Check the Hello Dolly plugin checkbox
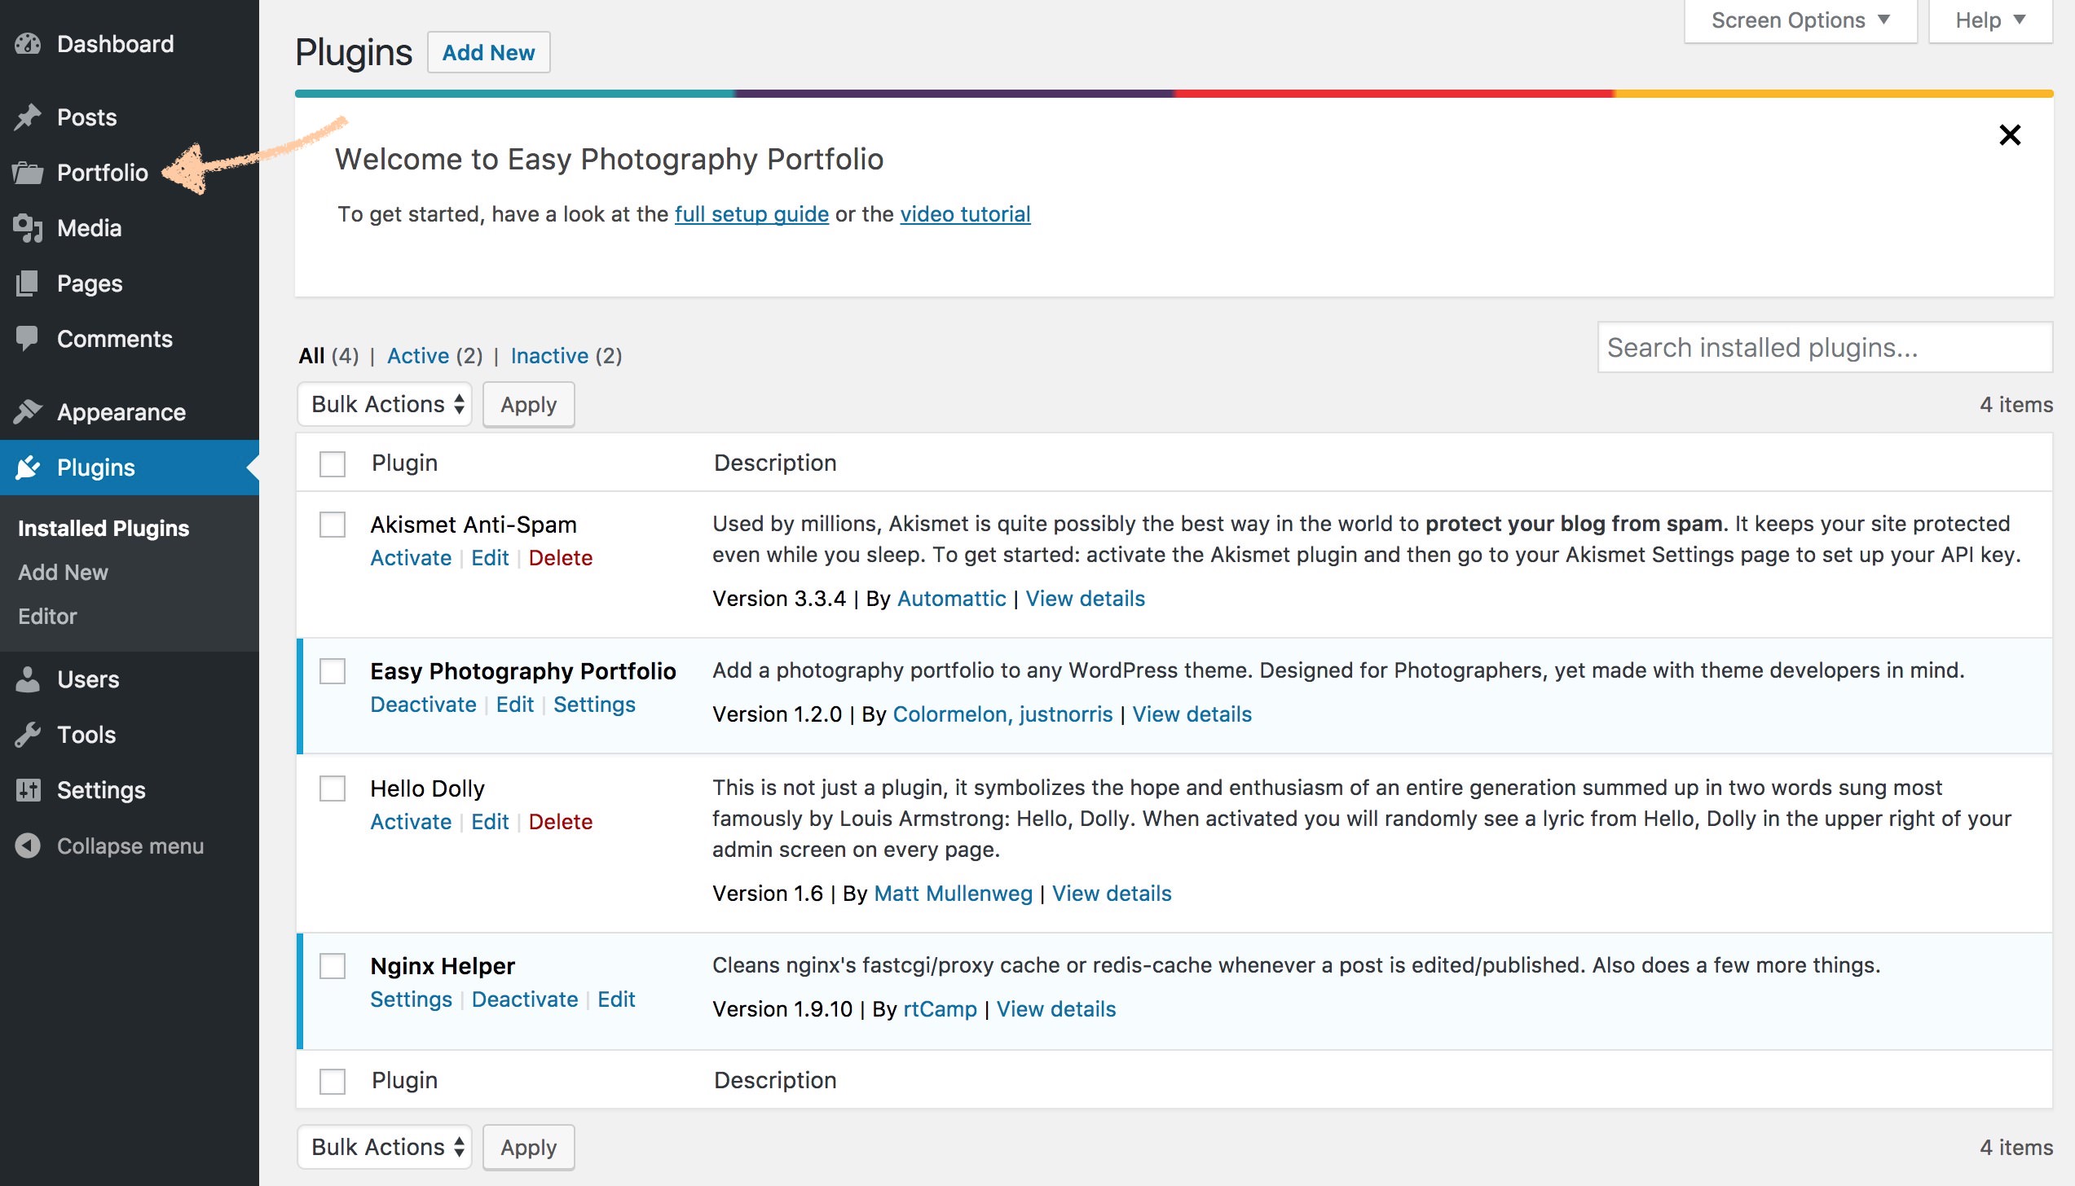The image size is (2075, 1186). [333, 788]
